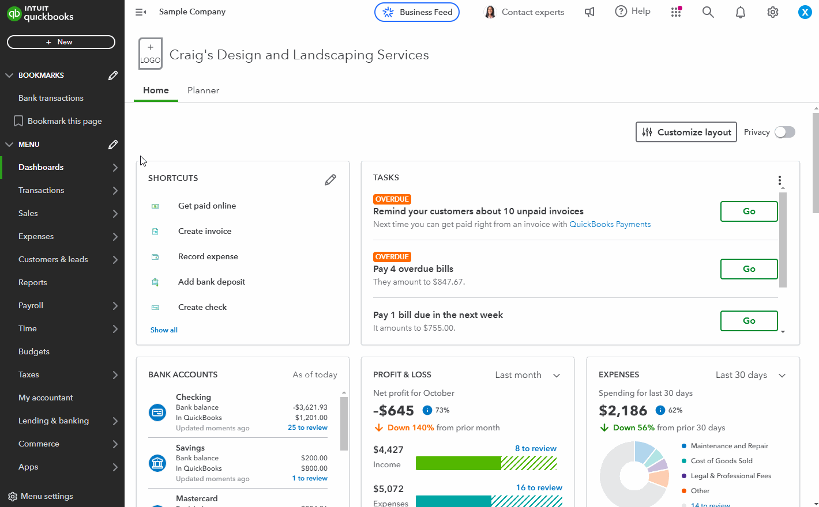Click the Profit & Loss 73% info icon

coord(427,410)
